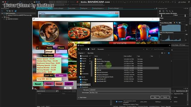Viewport: 191px width, 107px height.
Task: Click Documents in the address breadcrumb
Action: [x=101, y=49]
